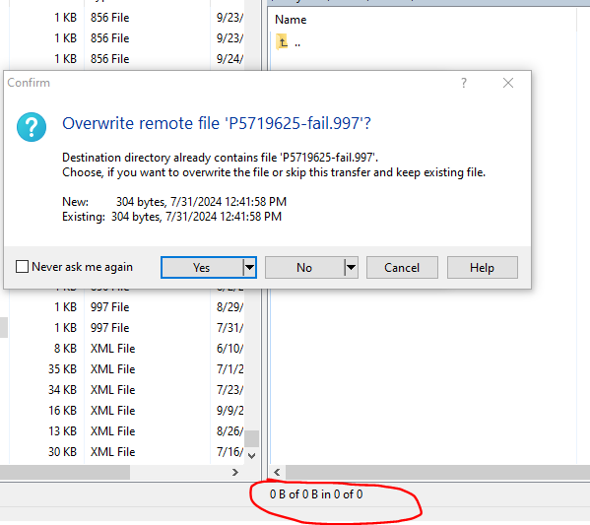Click the '0 B of 0 B in 0 of 0' status text

coord(316,494)
